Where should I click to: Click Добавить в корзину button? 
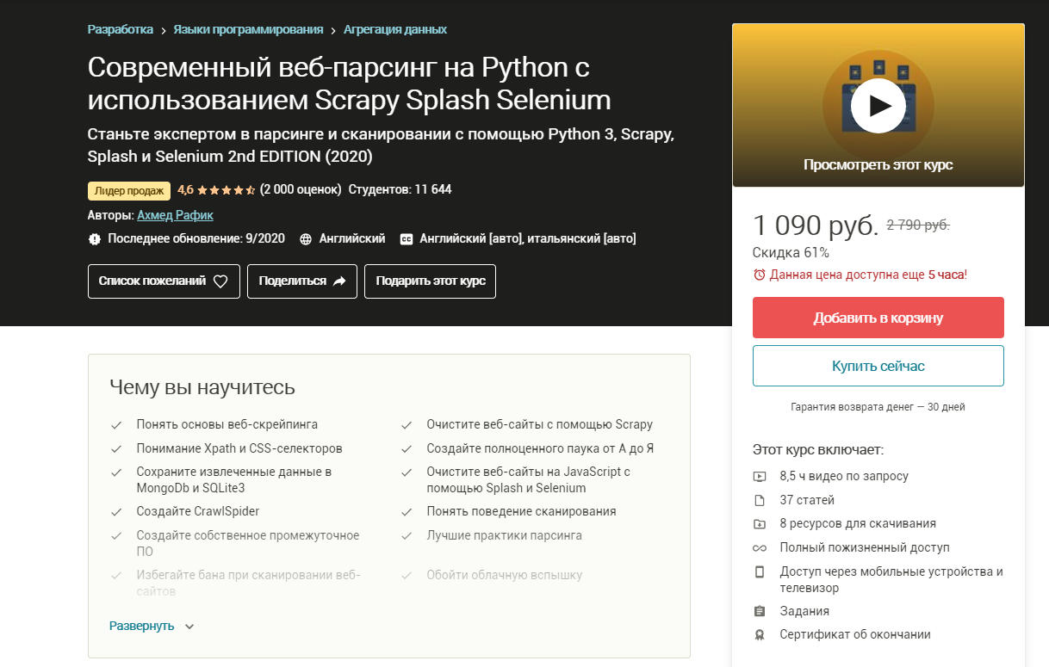(x=878, y=318)
